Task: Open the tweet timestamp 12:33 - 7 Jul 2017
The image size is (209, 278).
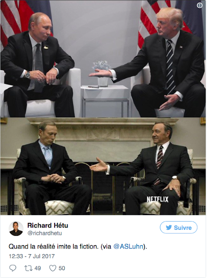Action: click(x=32, y=256)
